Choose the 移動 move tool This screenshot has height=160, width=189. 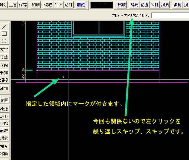click(4, 153)
